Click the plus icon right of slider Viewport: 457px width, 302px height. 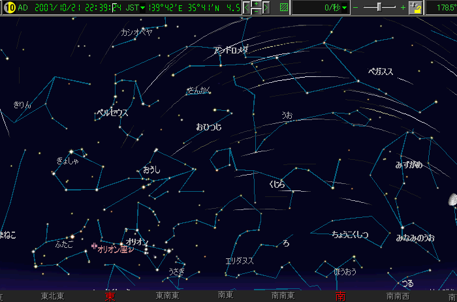[403, 8]
